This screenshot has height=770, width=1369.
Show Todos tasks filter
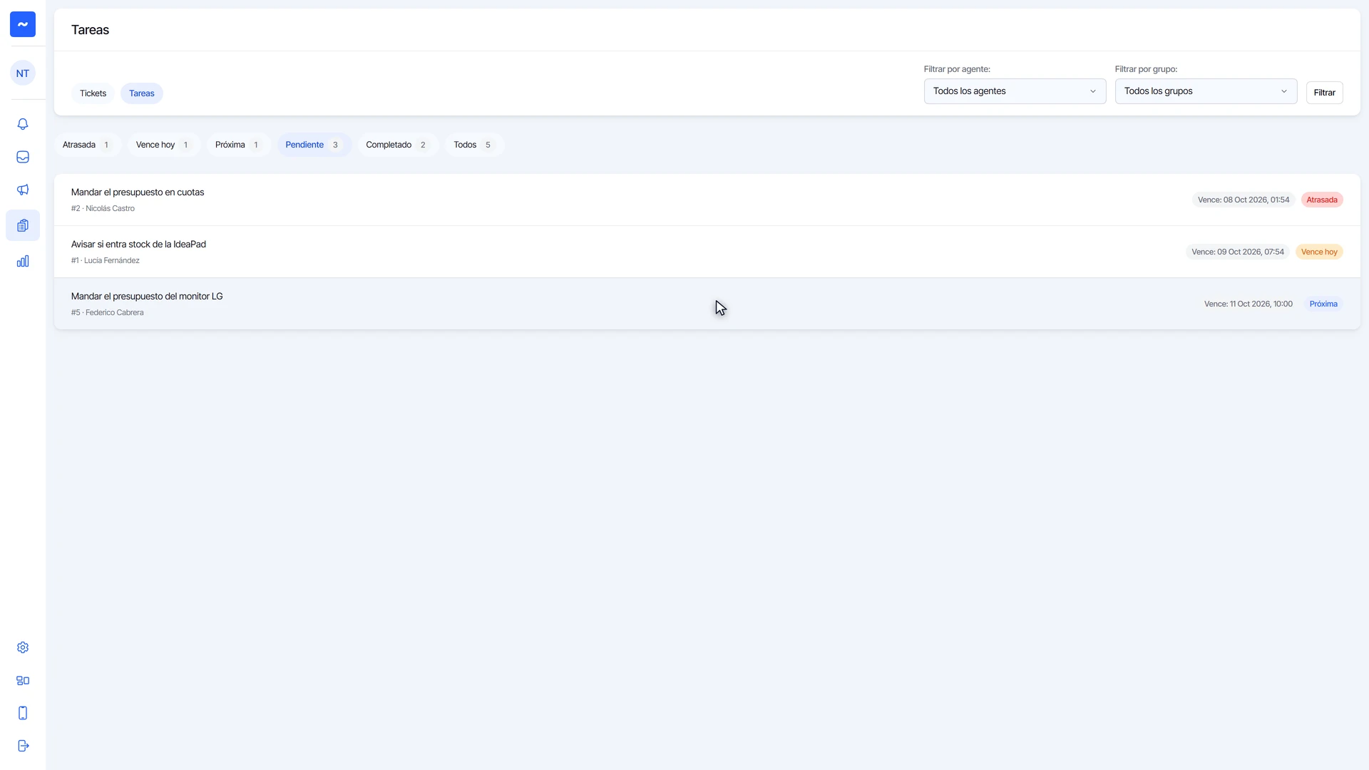[474, 145]
